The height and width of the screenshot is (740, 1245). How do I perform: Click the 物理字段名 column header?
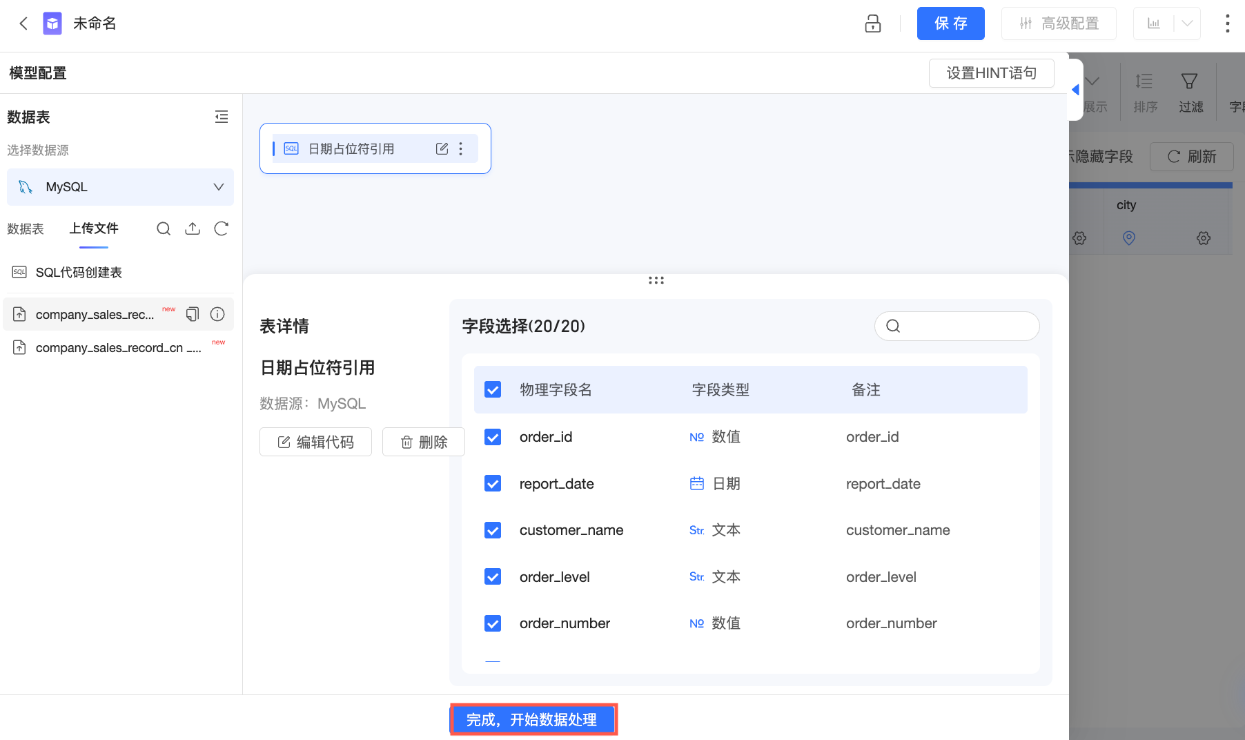click(x=556, y=390)
